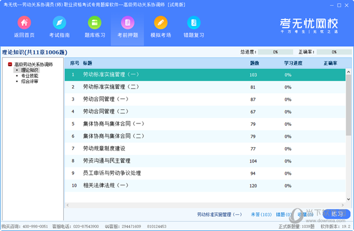Click question count 120 in row 10
Image resolution: width=354 pixels, height=231 pixels.
[x=253, y=186]
